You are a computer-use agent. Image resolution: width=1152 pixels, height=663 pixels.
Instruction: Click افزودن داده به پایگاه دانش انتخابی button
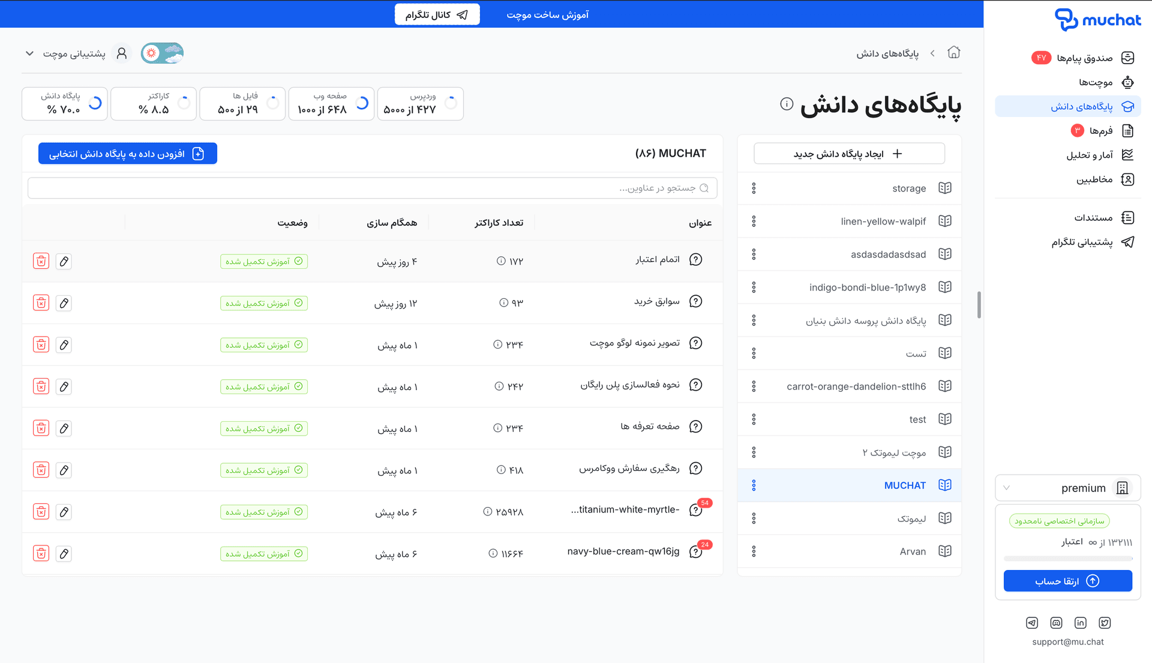(128, 154)
